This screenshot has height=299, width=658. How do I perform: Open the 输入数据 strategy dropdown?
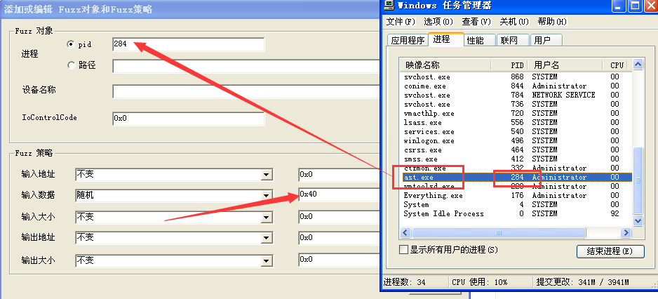pos(266,196)
